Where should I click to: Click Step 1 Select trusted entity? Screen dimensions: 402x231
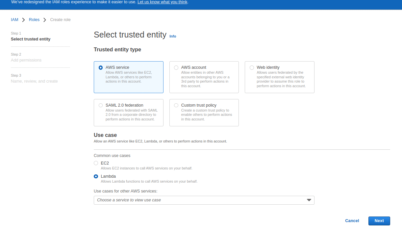coord(31,39)
